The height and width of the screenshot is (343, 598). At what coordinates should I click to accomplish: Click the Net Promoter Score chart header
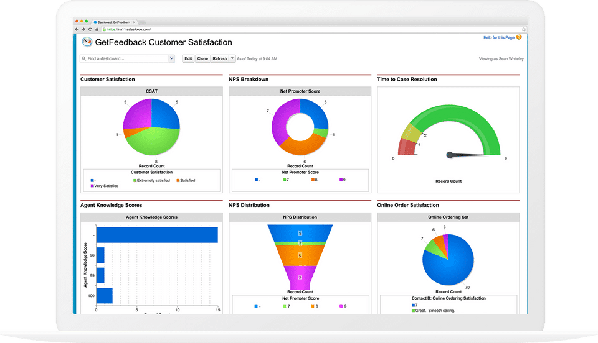click(300, 91)
